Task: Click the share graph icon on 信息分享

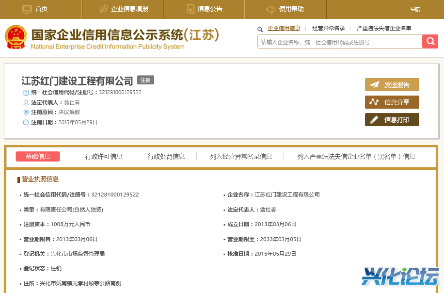Action: (x=374, y=102)
